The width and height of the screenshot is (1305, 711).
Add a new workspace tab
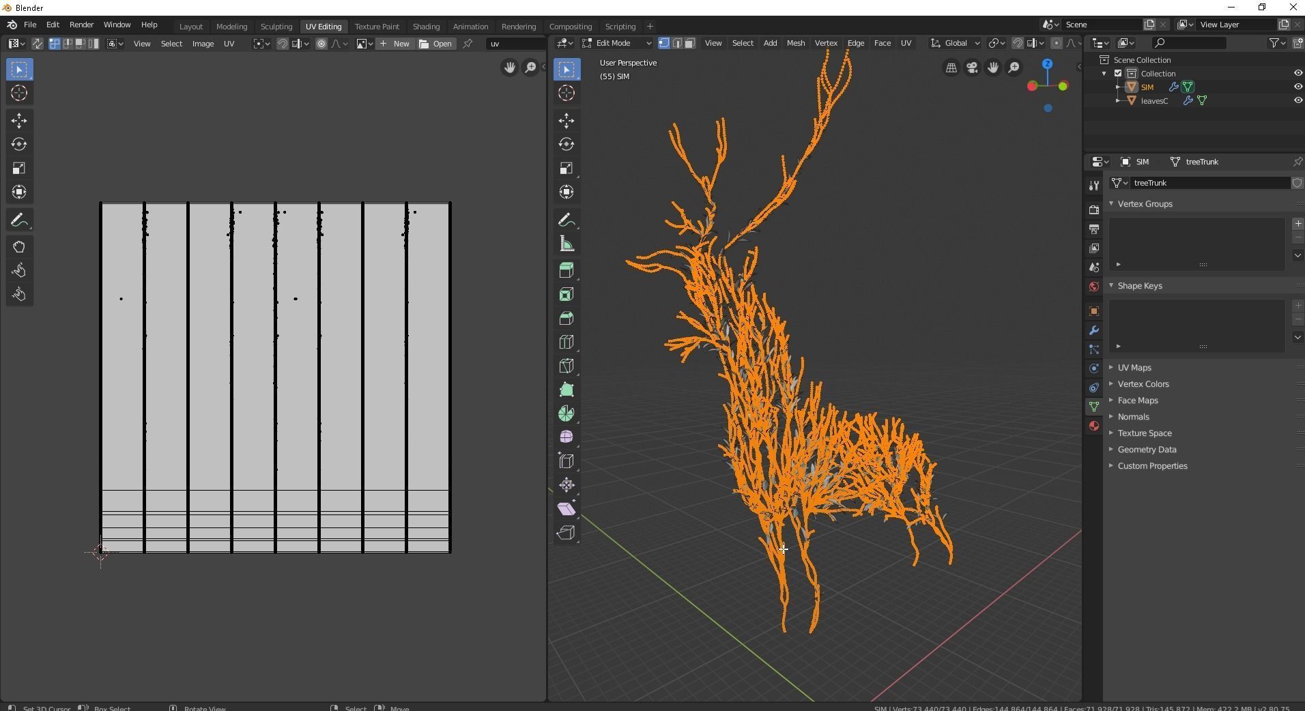pyautogui.click(x=650, y=27)
